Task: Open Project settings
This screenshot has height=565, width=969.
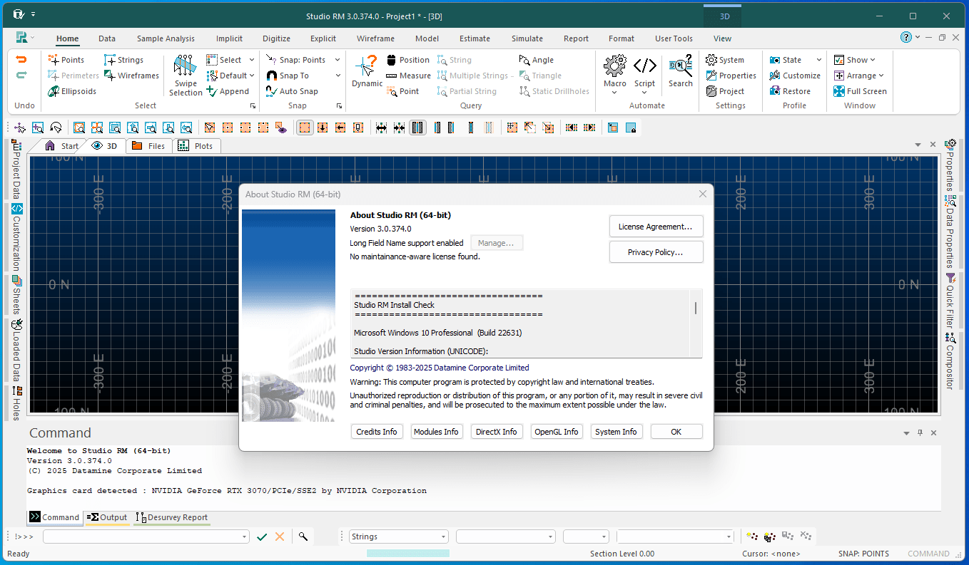Action: coord(725,91)
